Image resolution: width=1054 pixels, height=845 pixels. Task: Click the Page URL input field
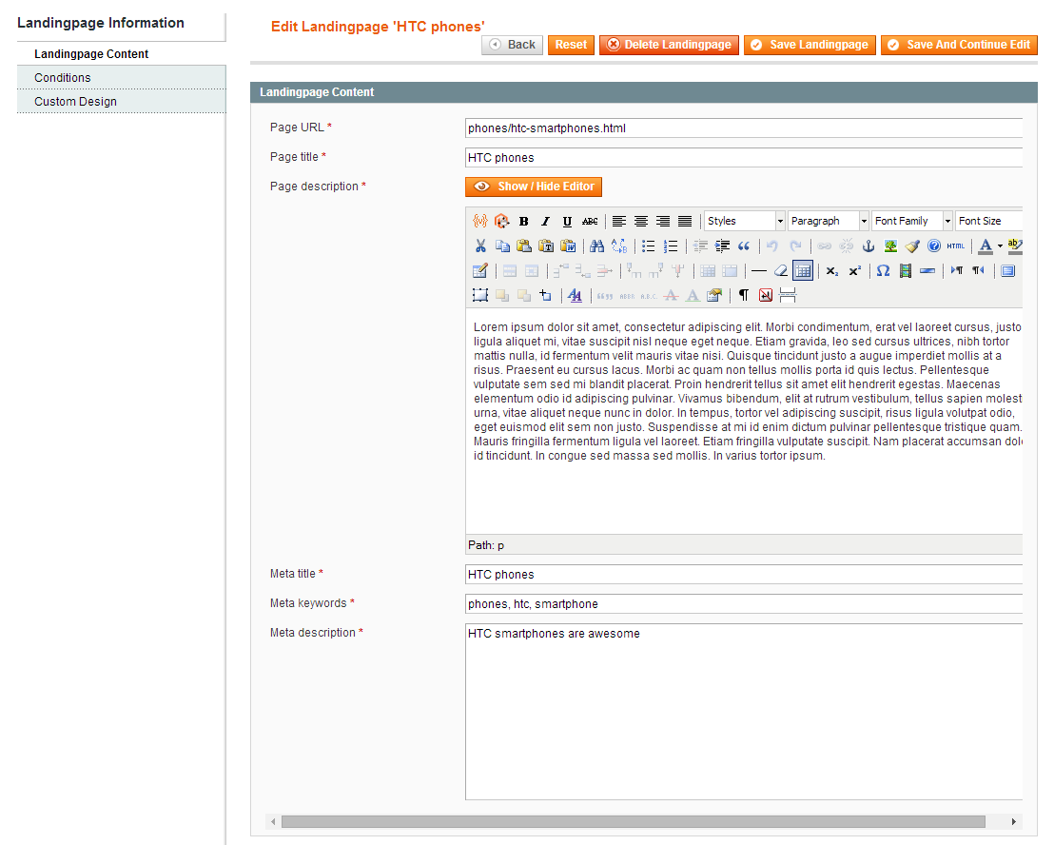(744, 128)
